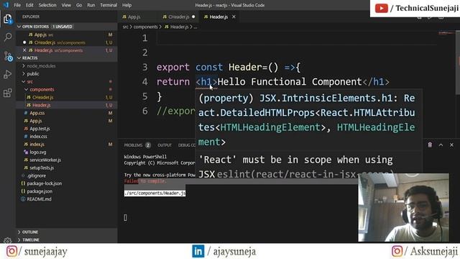Click Header.js in the breadcrumb path
The height and width of the screenshot is (259, 460).
(179, 27)
